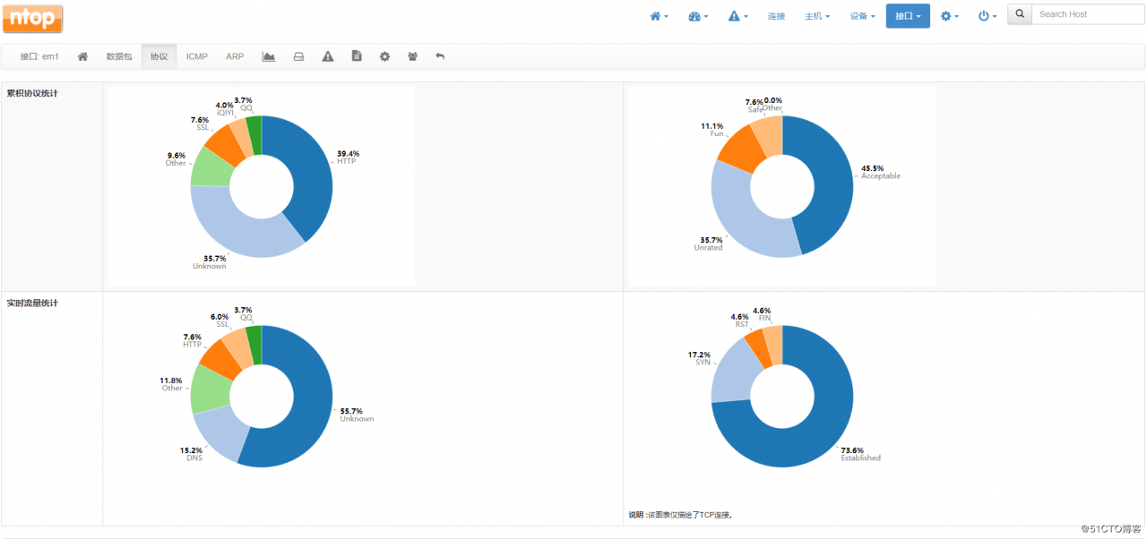
Task: Expand the dashboard gauge dropdown
Action: pyautogui.click(x=698, y=16)
